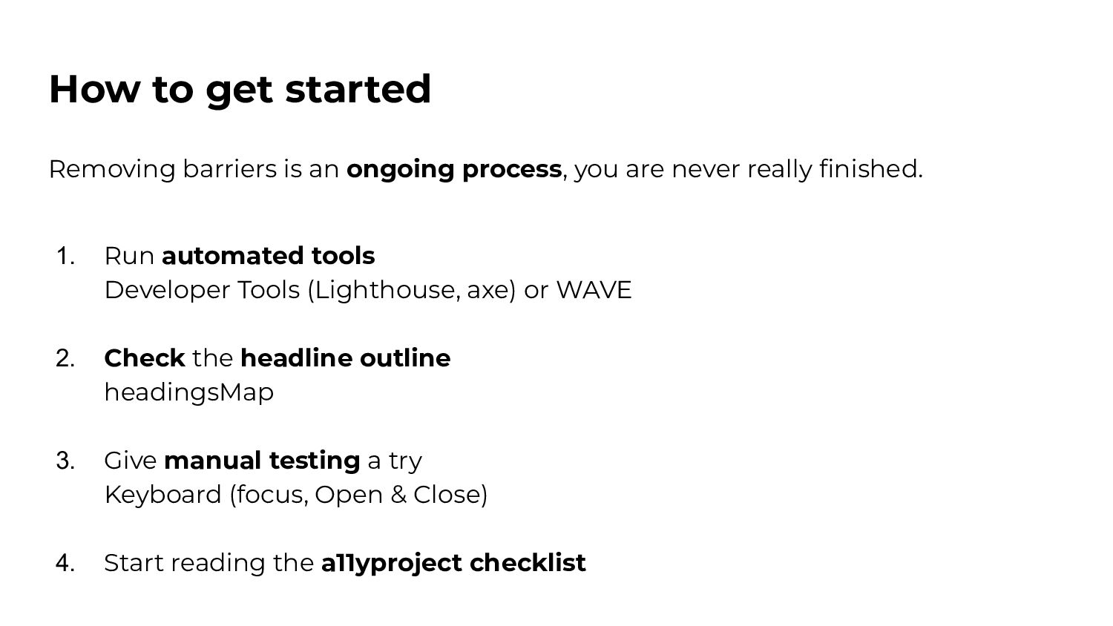This screenshot has height=626, width=1113.
Task: Click the list number 3
Action: 65,461
